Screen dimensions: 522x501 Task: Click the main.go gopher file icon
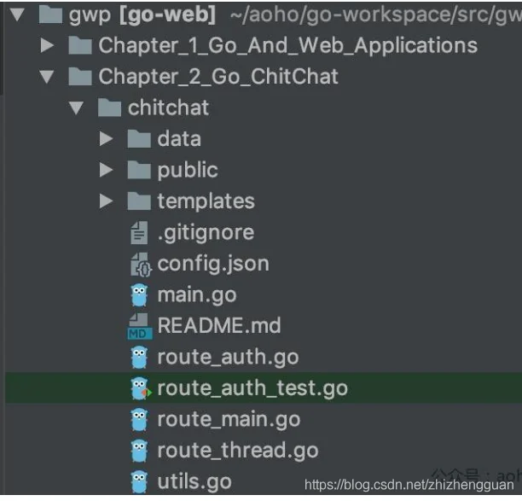point(139,295)
